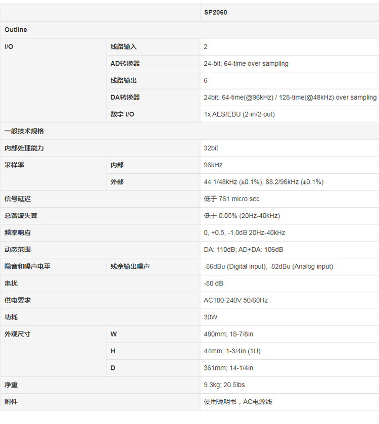Click the AC100-240V 50/60Hz value
The image size is (379, 424).
coord(235,300)
